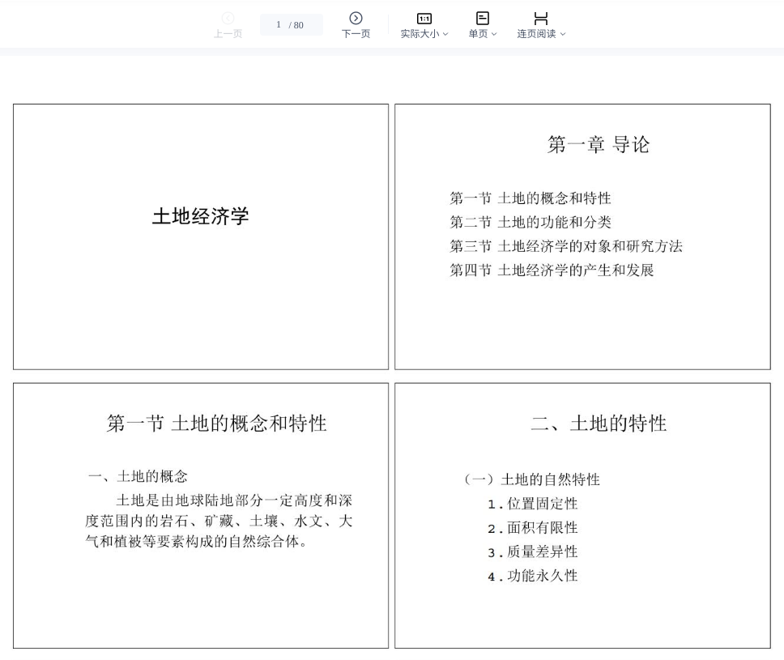Image resolution: width=784 pixels, height=660 pixels.
Task: Click the 第二节 土地的功能和分类 line
Action: [530, 222]
